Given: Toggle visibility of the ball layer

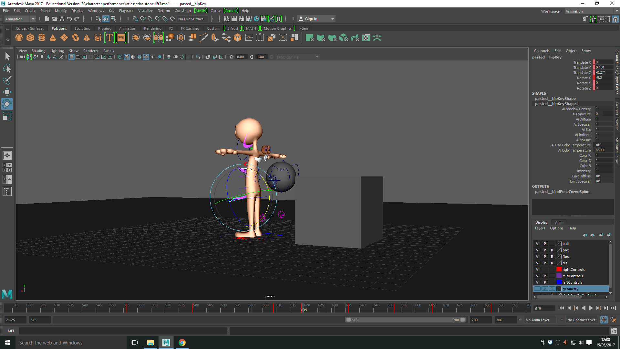Looking at the screenshot, I should click(x=537, y=243).
